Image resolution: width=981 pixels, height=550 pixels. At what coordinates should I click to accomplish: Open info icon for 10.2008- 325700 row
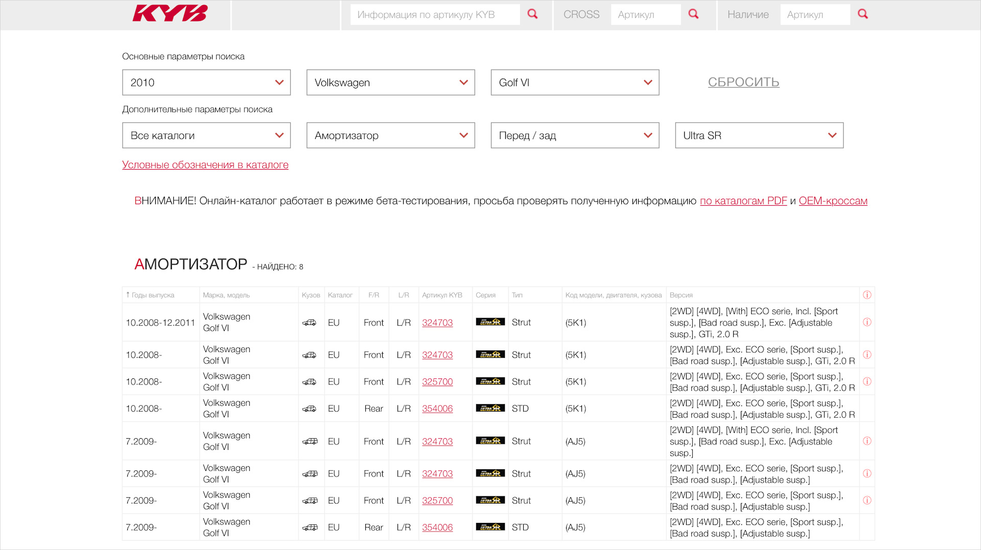pyautogui.click(x=867, y=381)
